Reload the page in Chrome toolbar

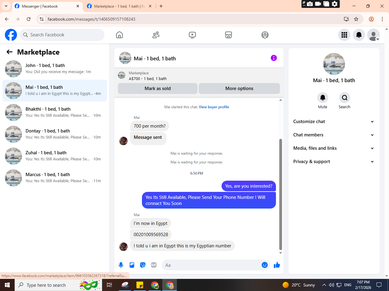(x=29, y=19)
